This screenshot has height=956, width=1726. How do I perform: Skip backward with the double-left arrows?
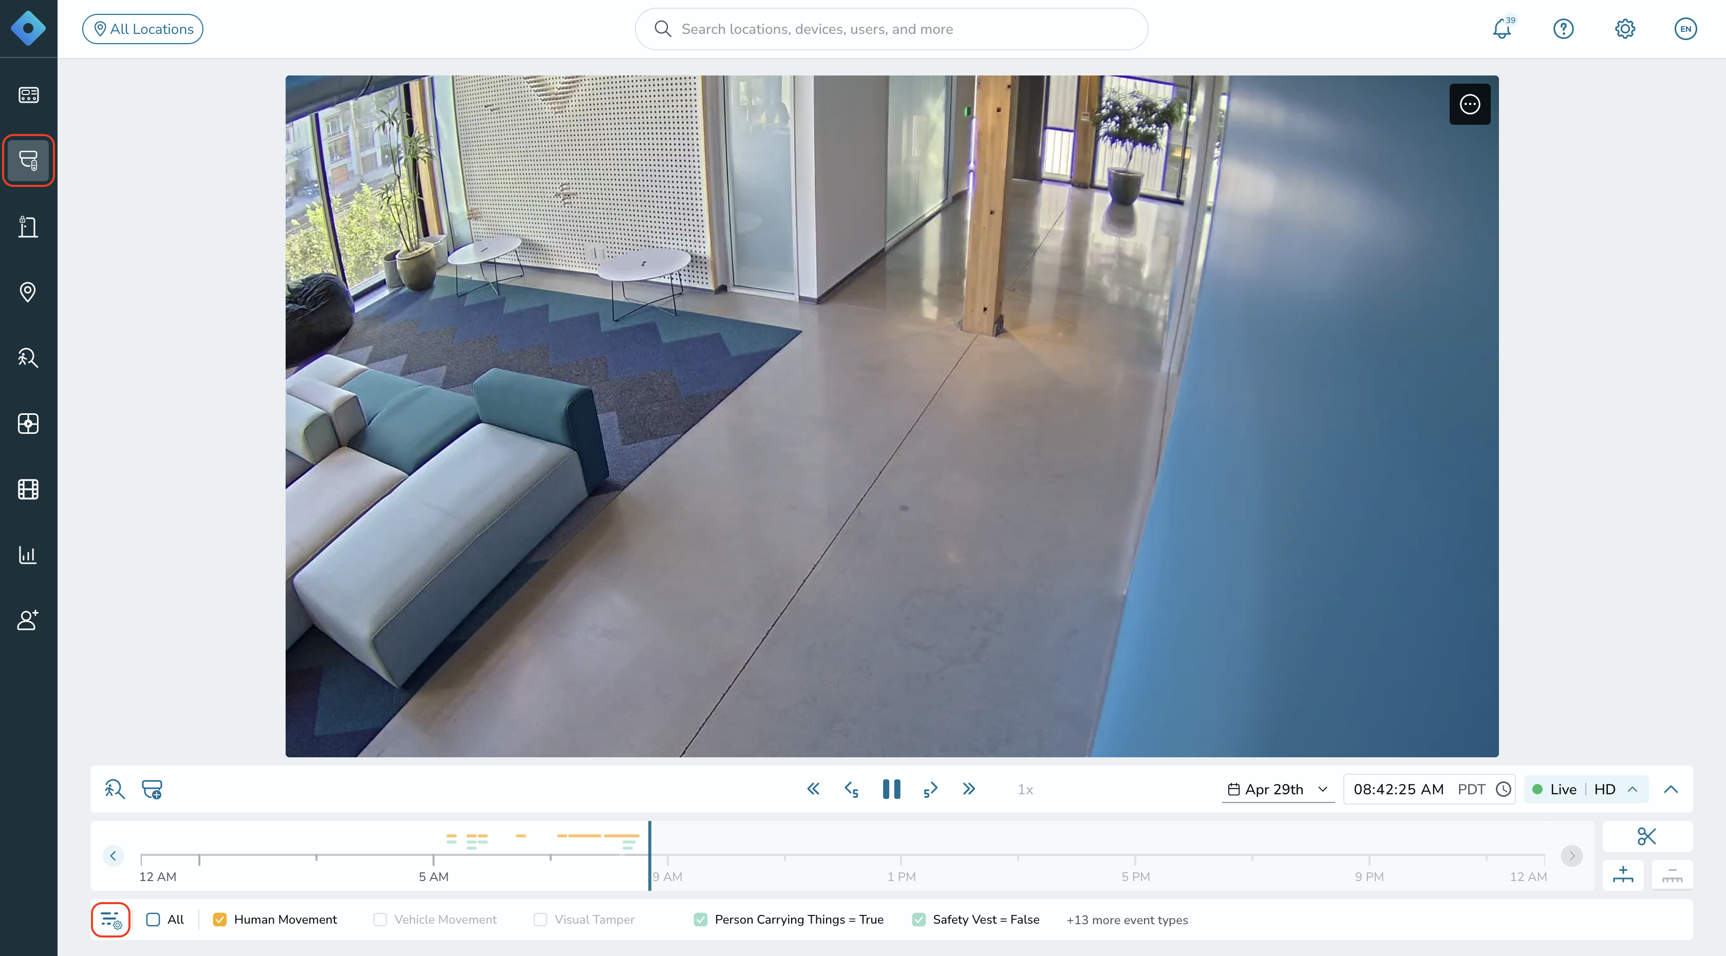coord(813,789)
